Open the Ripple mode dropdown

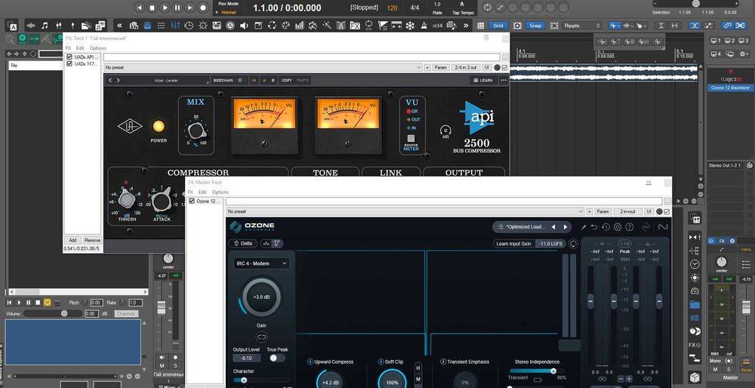(581, 26)
